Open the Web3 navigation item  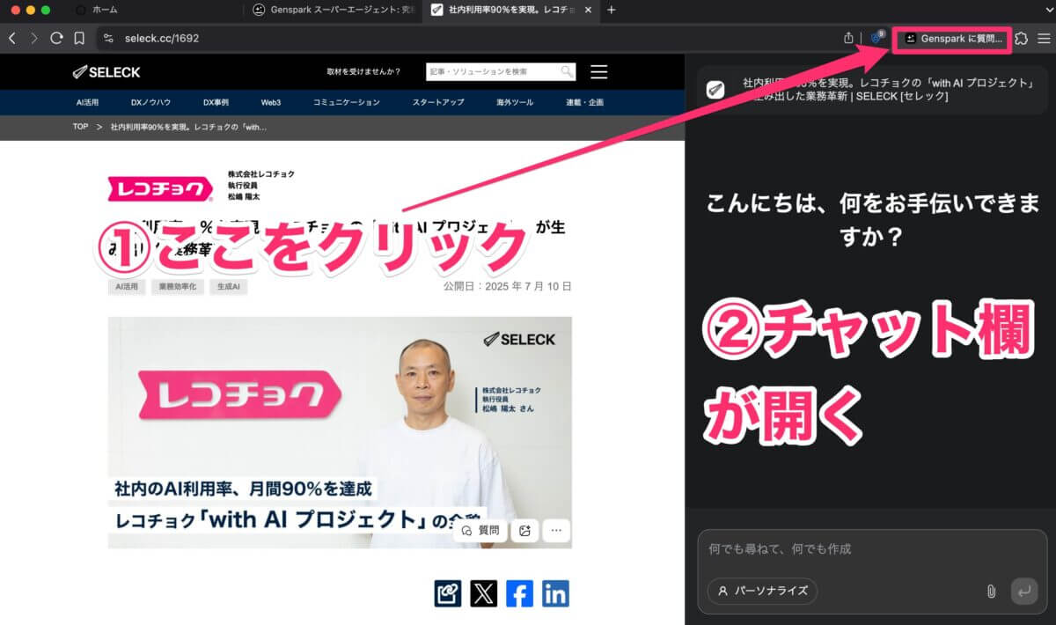pos(271,102)
